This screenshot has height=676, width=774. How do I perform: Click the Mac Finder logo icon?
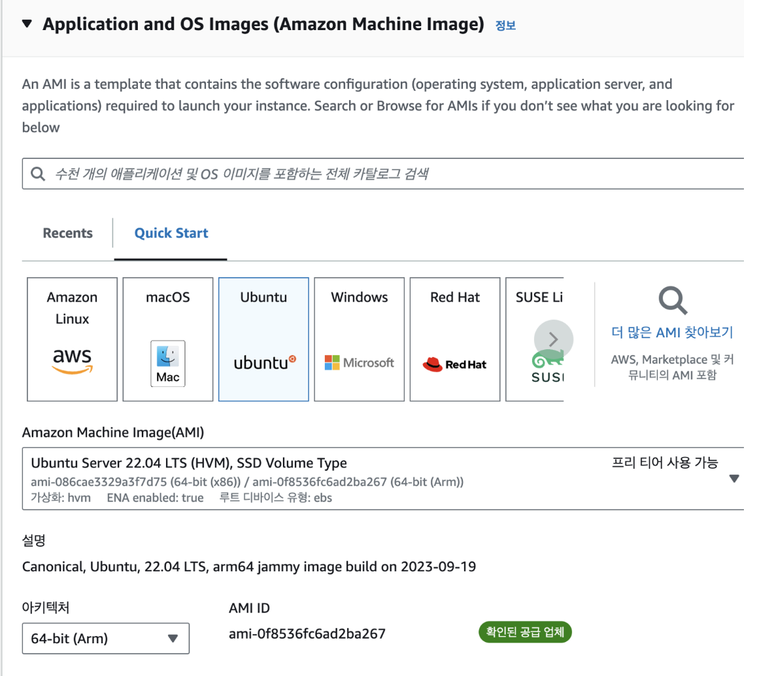coord(168,363)
